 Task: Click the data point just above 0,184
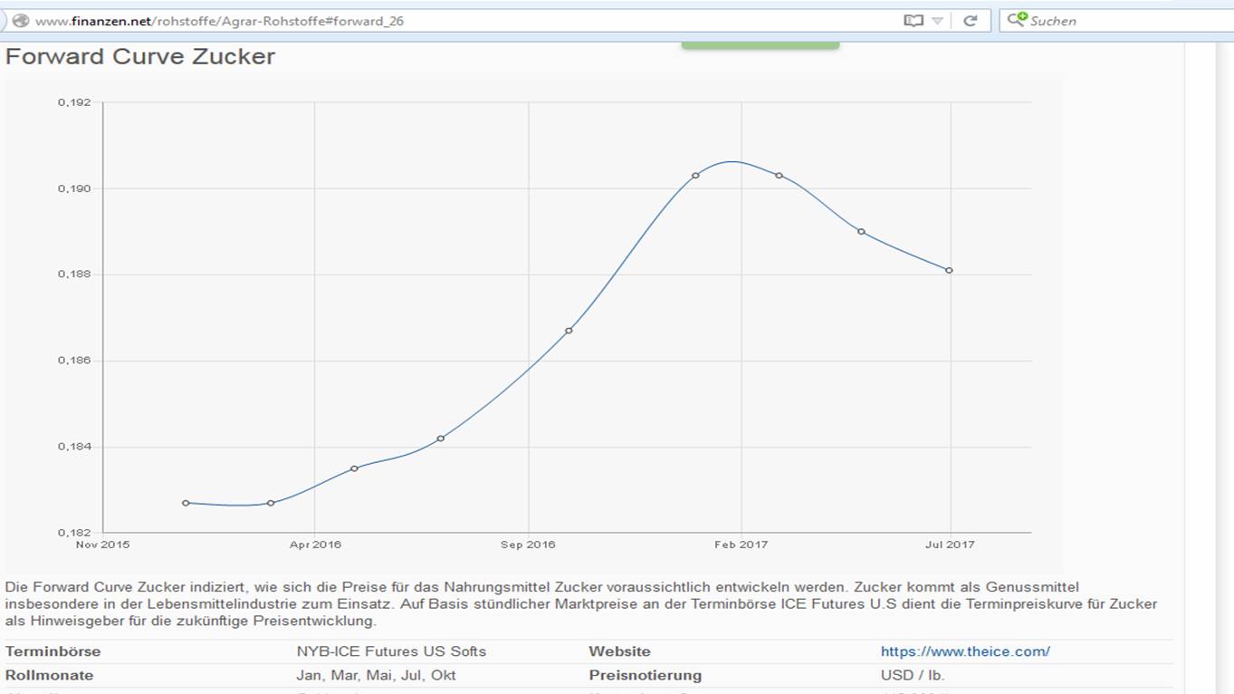(440, 439)
